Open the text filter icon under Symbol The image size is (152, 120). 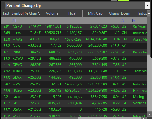click(x=14, y=20)
